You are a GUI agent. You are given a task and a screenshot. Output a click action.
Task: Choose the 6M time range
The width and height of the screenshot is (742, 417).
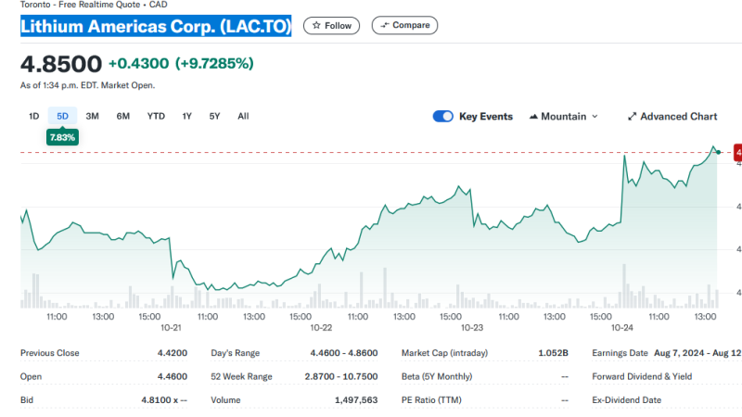tap(123, 117)
